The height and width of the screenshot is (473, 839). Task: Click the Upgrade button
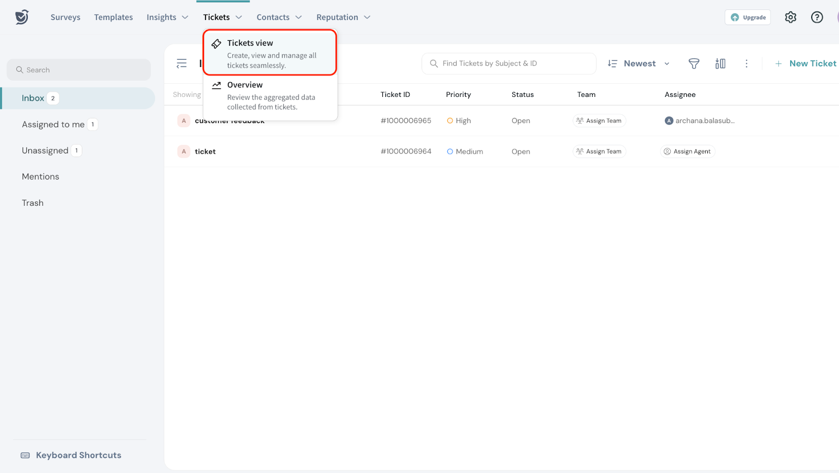pyautogui.click(x=748, y=17)
